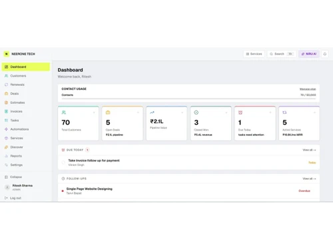Click the Overdue status label

coord(304,191)
